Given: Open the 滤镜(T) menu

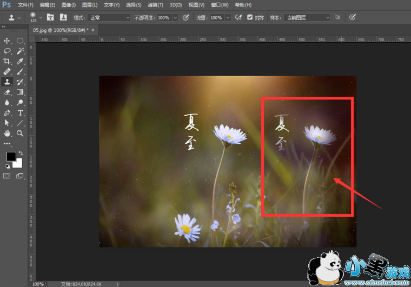Looking at the screenshot, I should tap(156, 5).
